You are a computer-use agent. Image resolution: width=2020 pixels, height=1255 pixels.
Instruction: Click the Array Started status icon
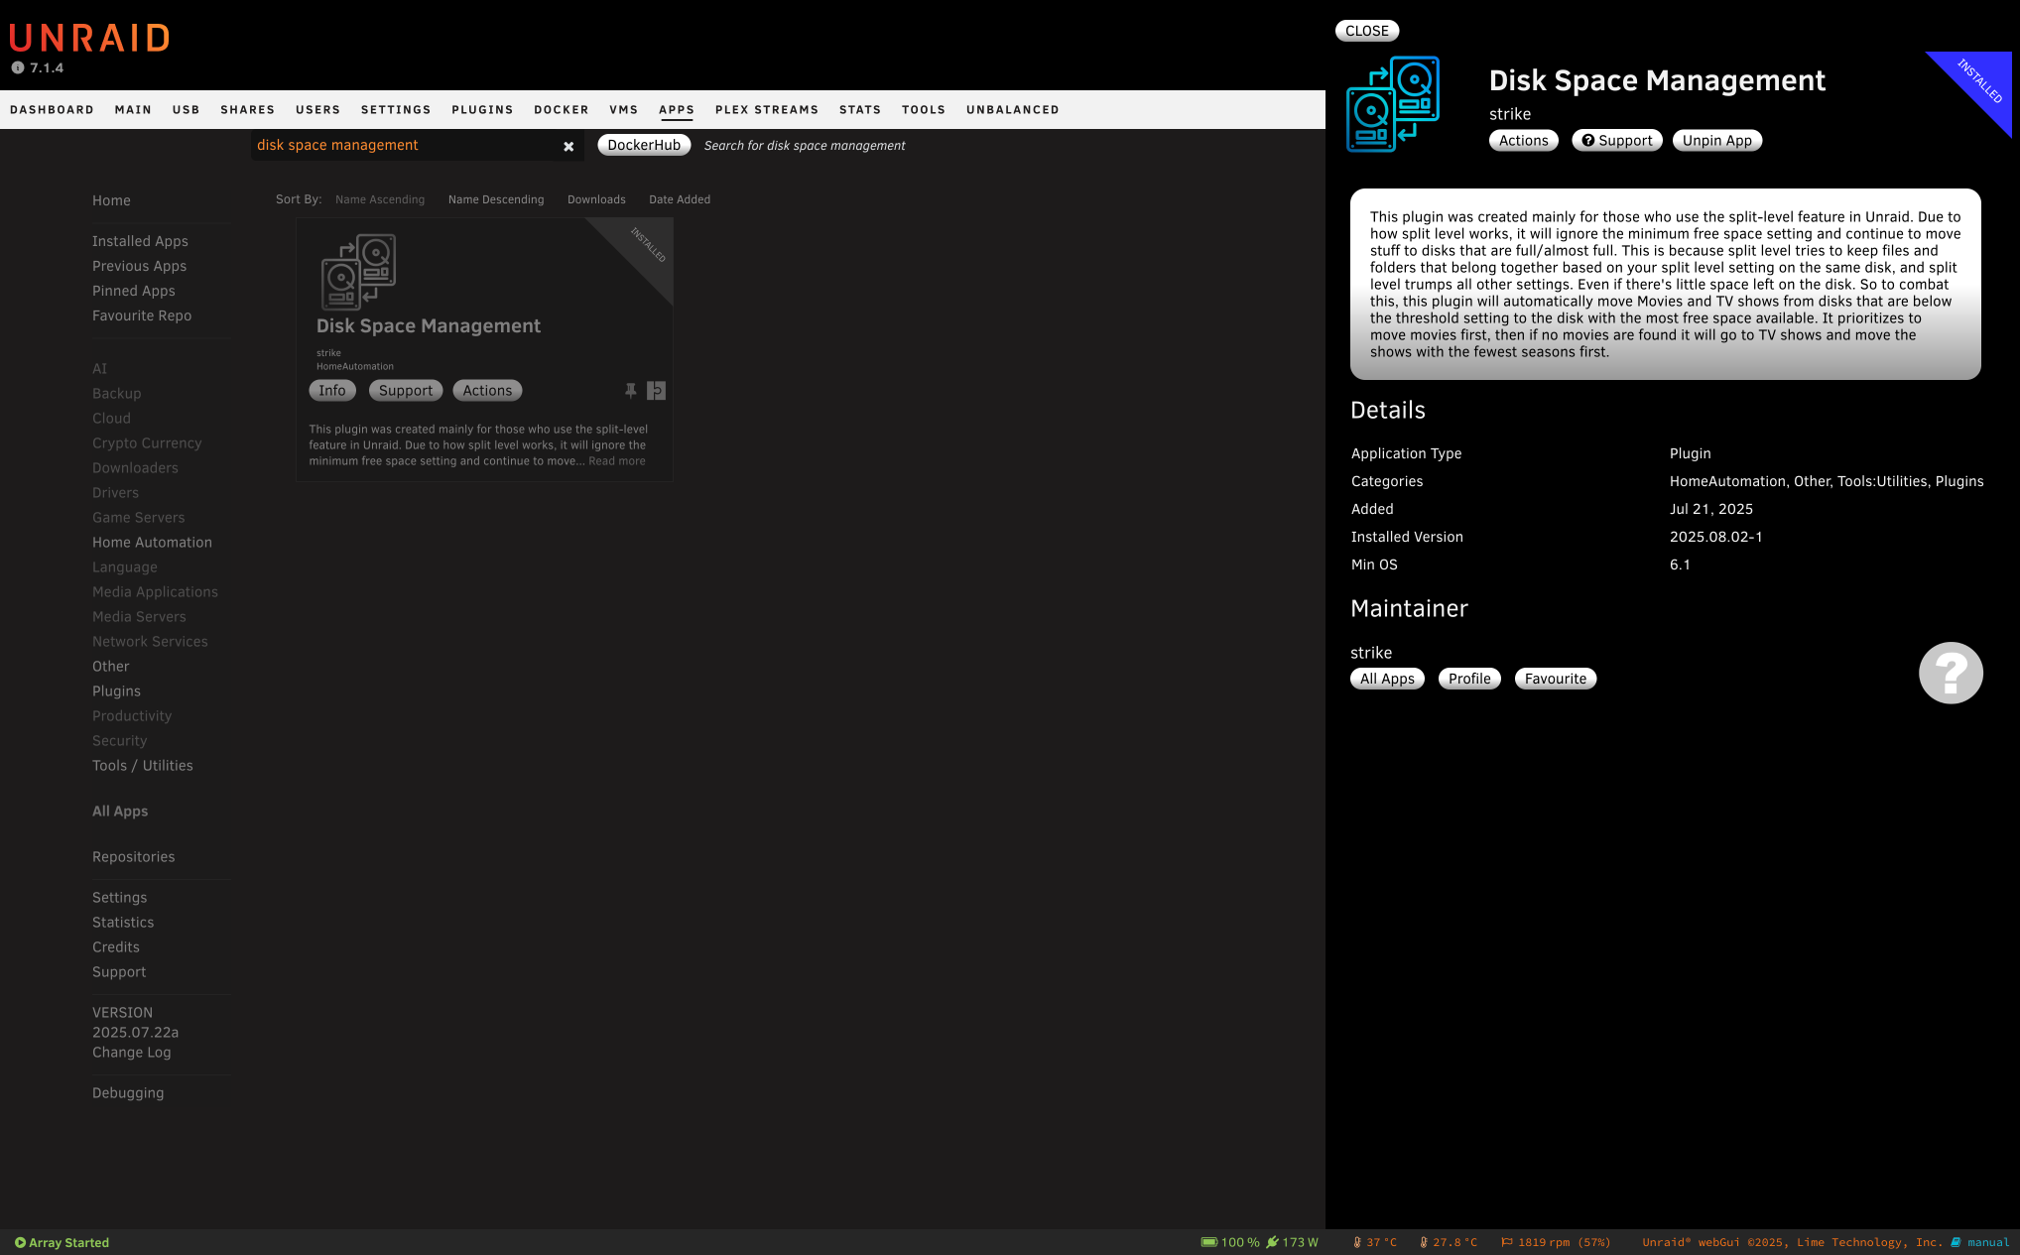pyautogui.click(x=20, y=1242)
